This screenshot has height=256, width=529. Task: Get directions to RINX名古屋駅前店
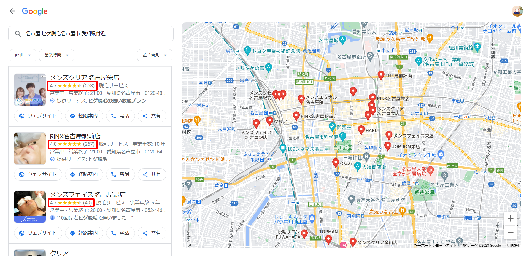tap(84, 174)
